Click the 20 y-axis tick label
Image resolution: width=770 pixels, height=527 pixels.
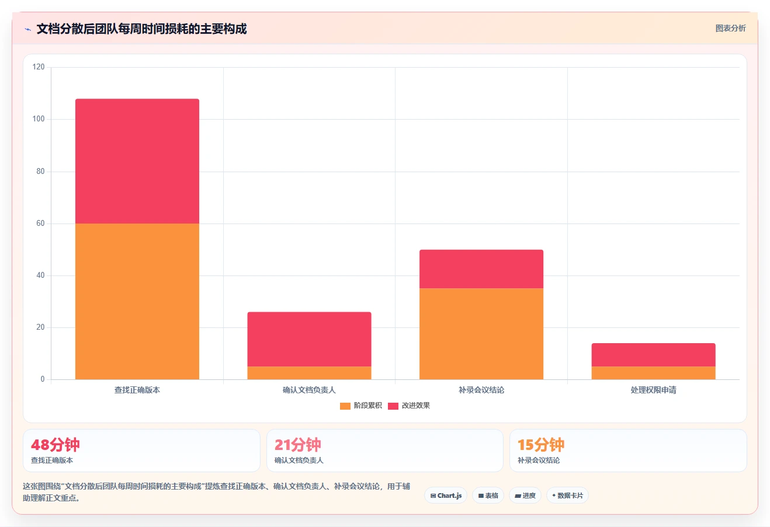pyautogui.click(x=40, y=327)
